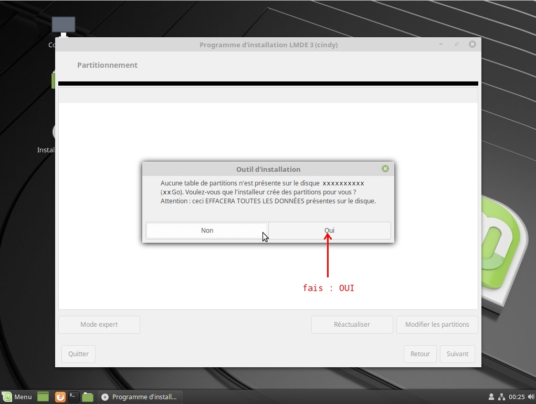Click the Show Desktop panel icon
Image resolution: width=536 pixels, height=404 pixels.
click(43, 397)
